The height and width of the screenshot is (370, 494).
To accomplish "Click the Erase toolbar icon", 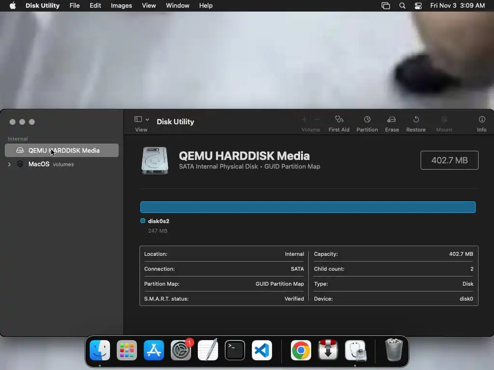I will [392, 119].
